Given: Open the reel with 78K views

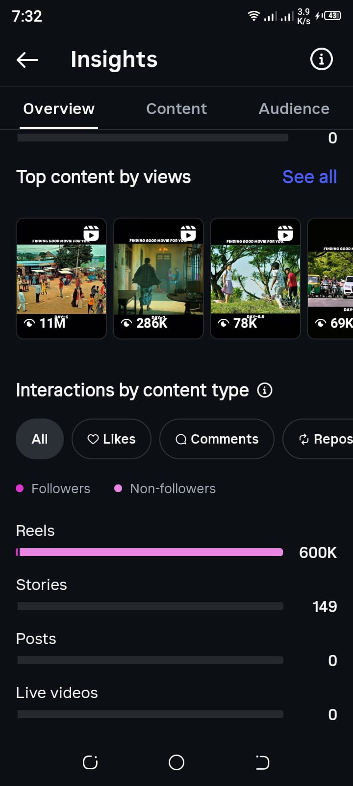Looking at the screenshot, I should [x=255, y=279].
